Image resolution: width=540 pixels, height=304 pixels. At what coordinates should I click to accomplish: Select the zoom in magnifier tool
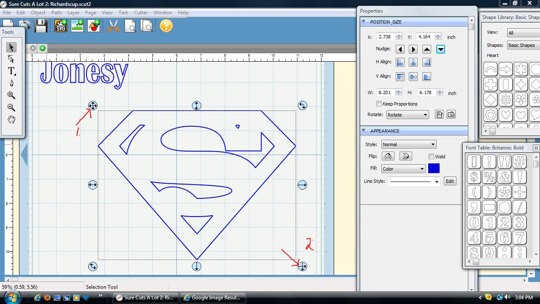pyautogui.click(x=11, y=95)
